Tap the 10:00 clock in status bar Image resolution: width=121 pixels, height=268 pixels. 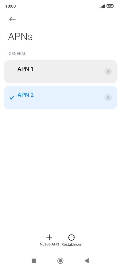11,6
